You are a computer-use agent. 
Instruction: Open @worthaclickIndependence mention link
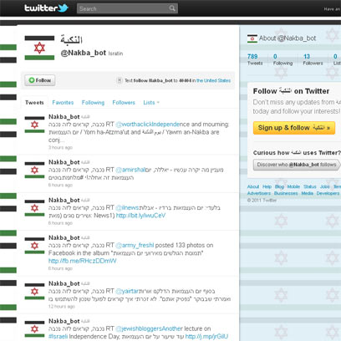click(x=149, y=125)
